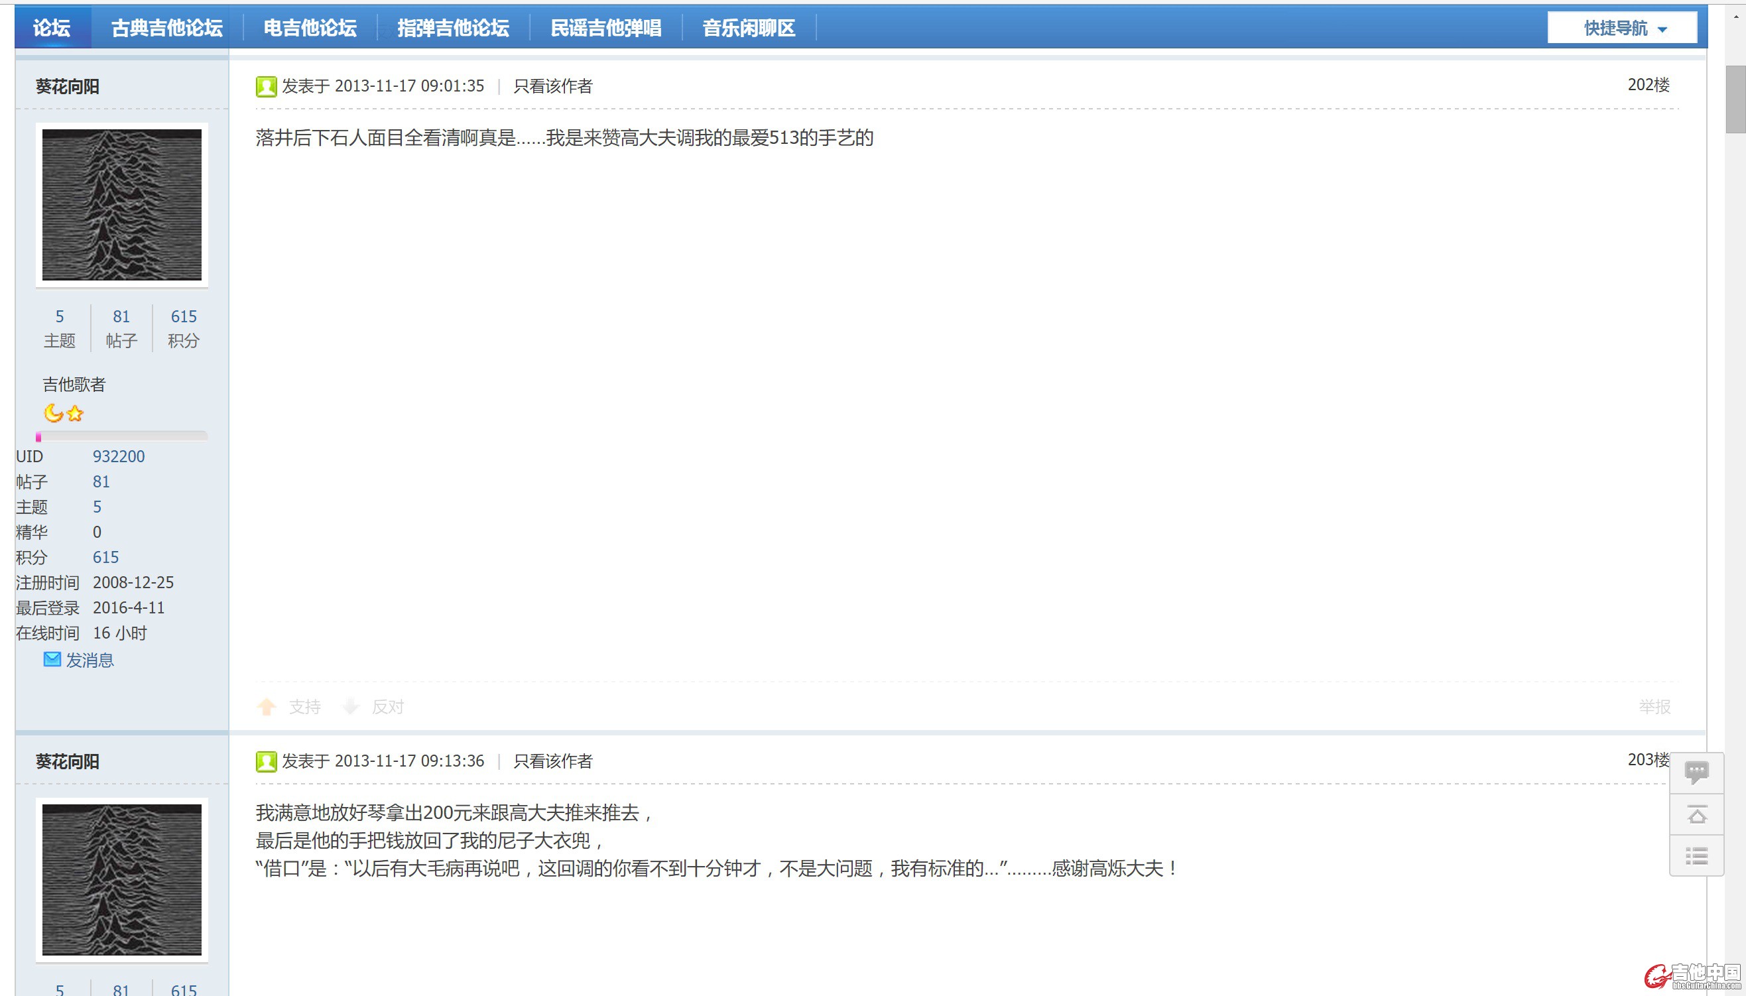This screenshot has height=996, width=1746.
Task: Click the 反对 downvote arrow icon
Action: 351,707
